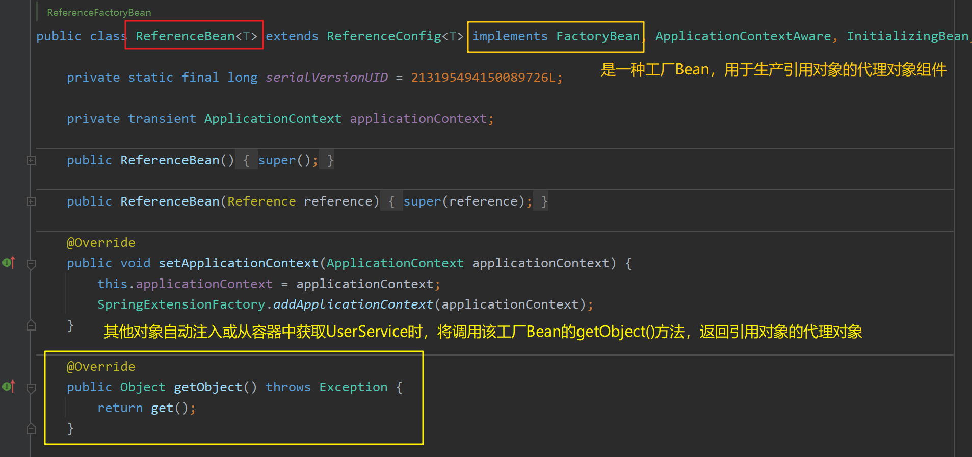The width and height of the screenshot is (972, 457).
Task: Click addApplicationContext method call
Action: [x=353, y=304]
